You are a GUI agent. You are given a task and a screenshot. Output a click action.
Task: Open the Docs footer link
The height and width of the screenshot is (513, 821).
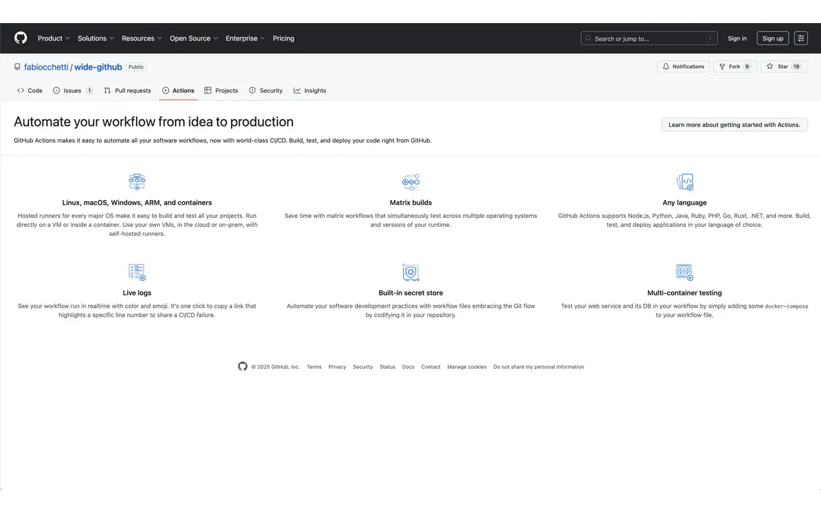(409, 367)
